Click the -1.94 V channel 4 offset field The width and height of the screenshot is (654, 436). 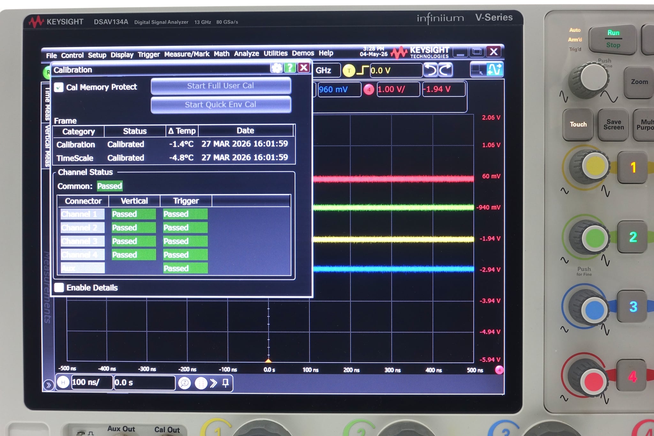[444, 89]
